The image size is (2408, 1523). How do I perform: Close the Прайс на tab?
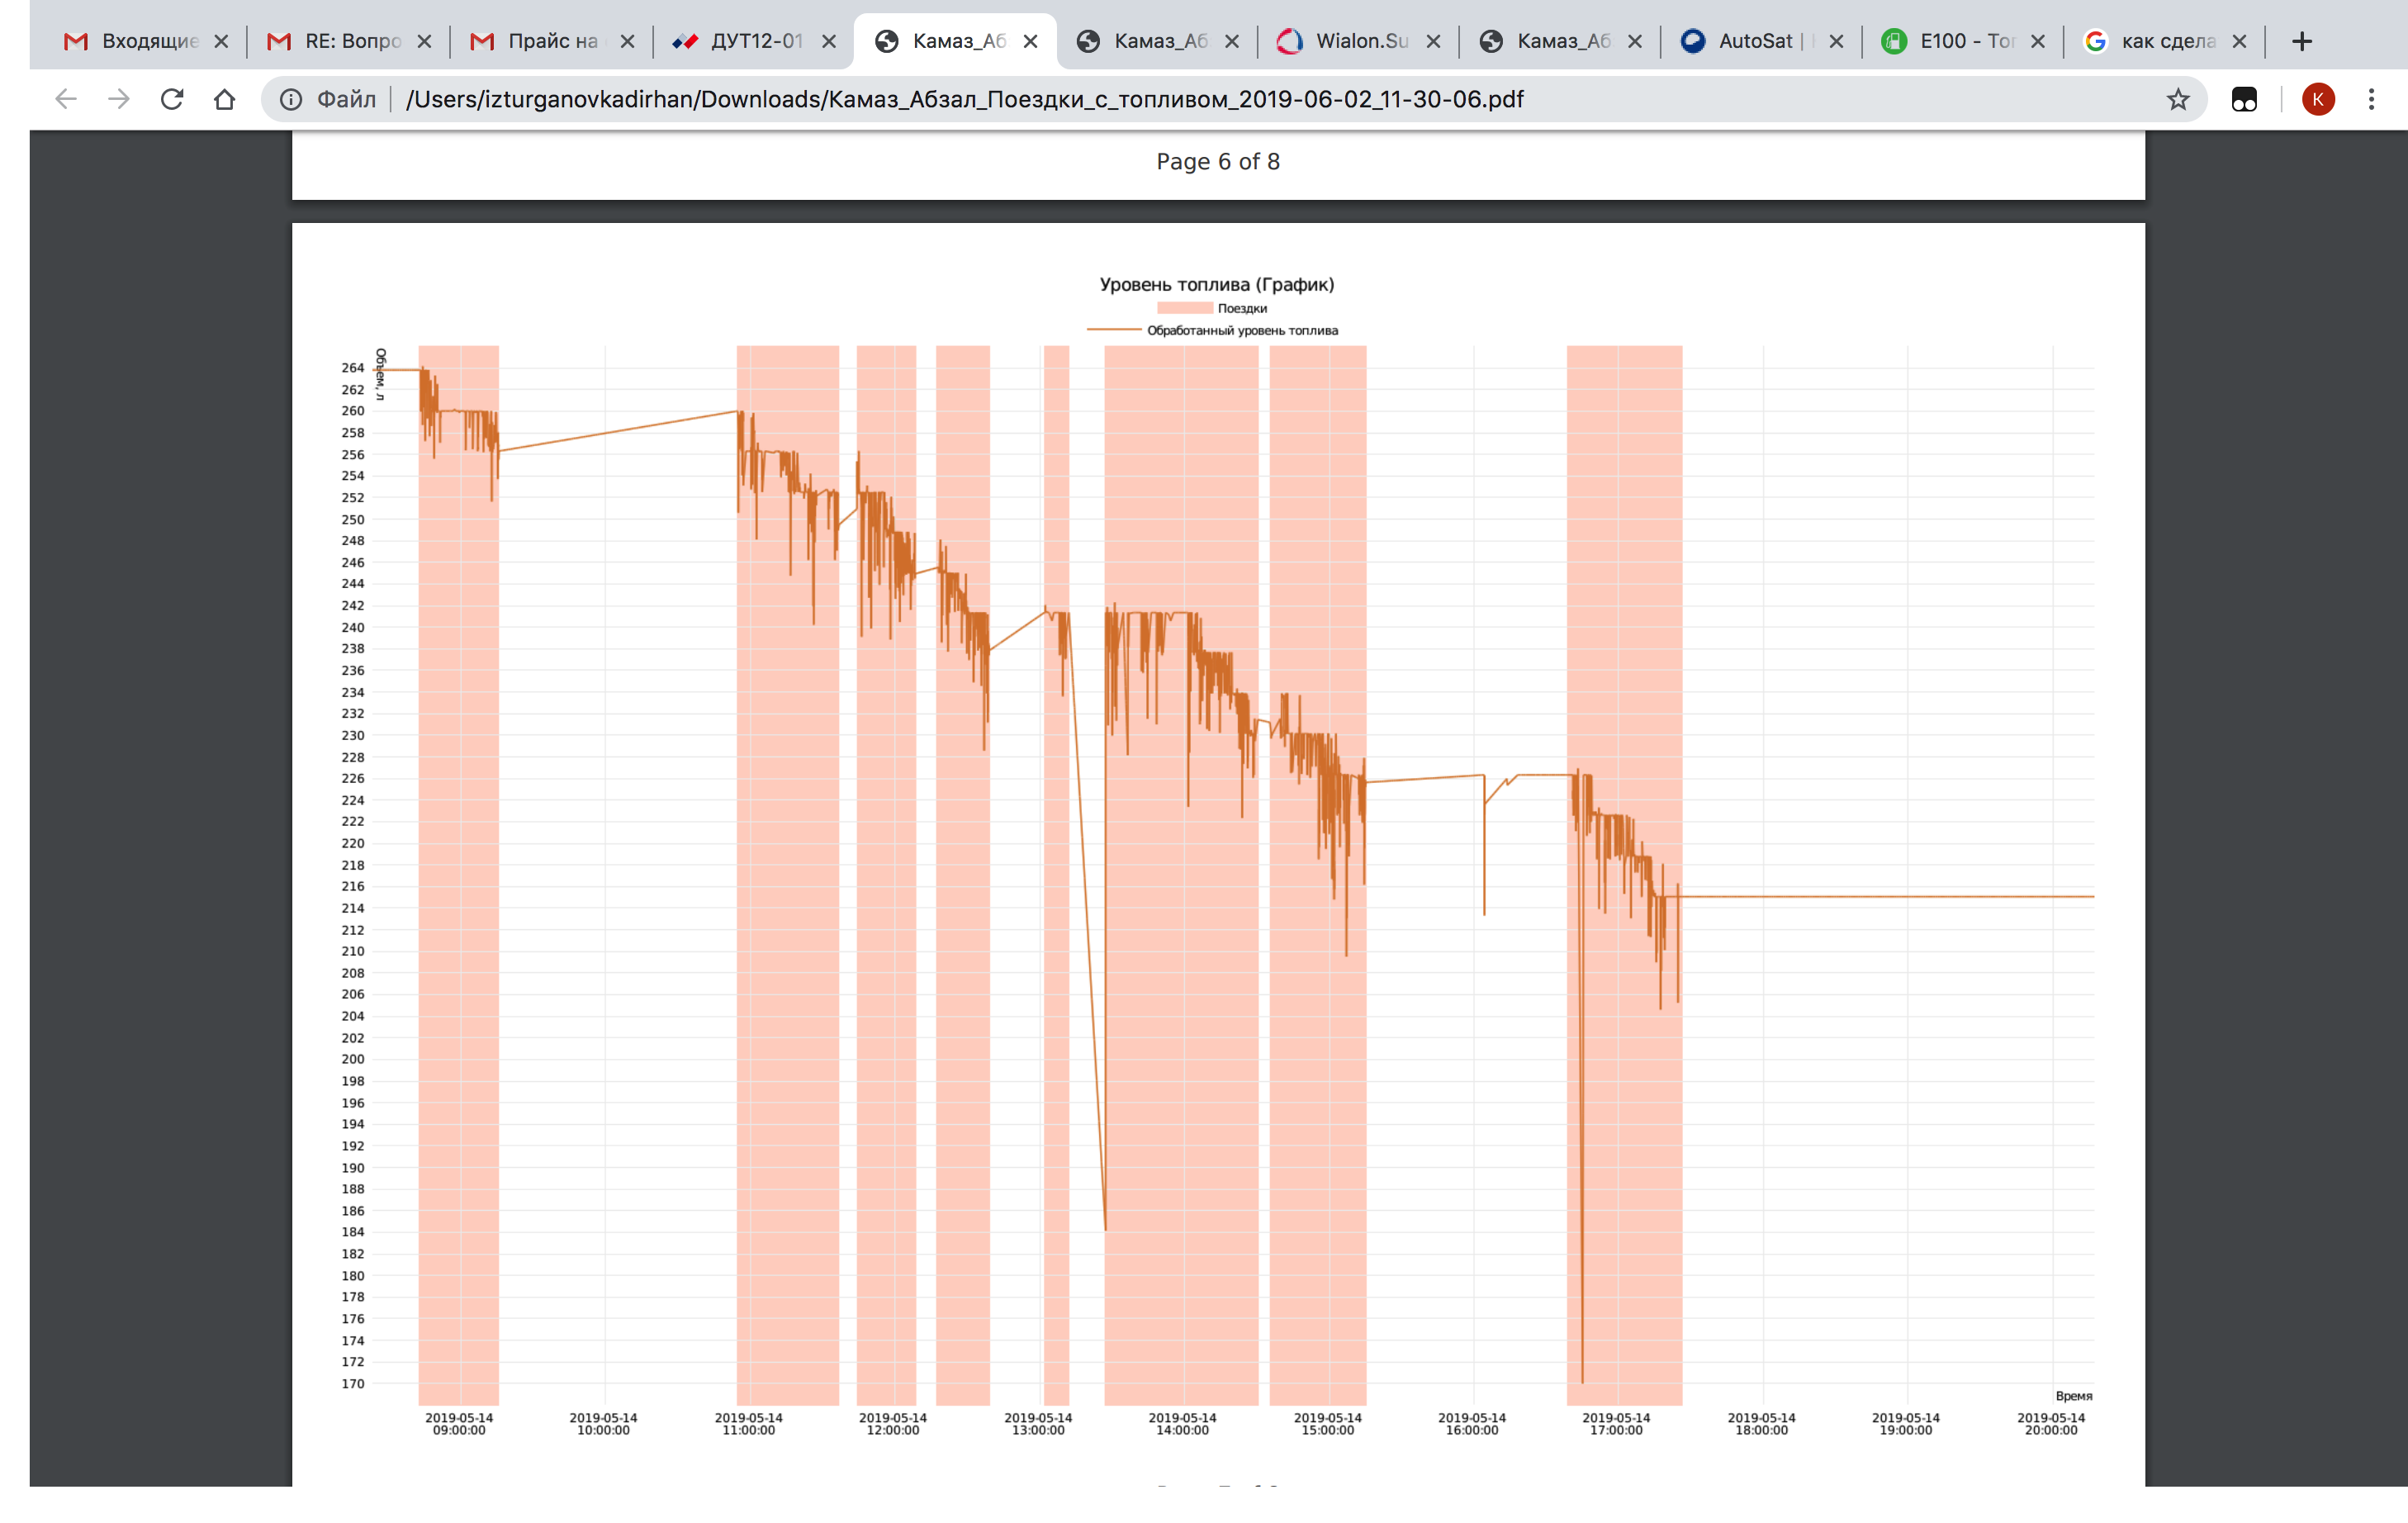(627, 41)
